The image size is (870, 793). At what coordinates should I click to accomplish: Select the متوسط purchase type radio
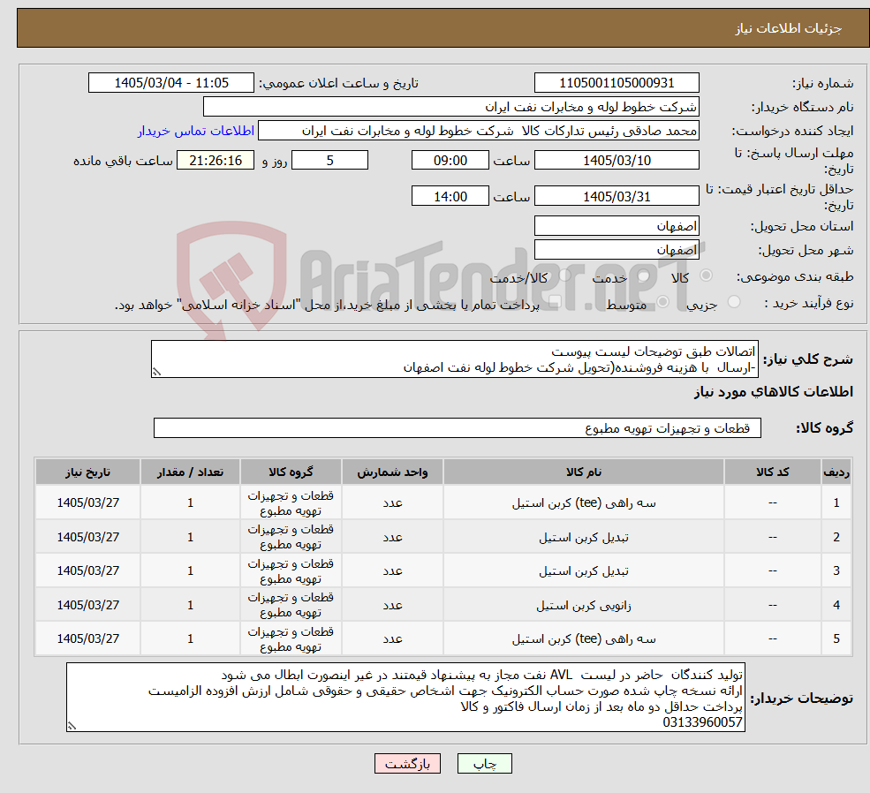(662, 302)
